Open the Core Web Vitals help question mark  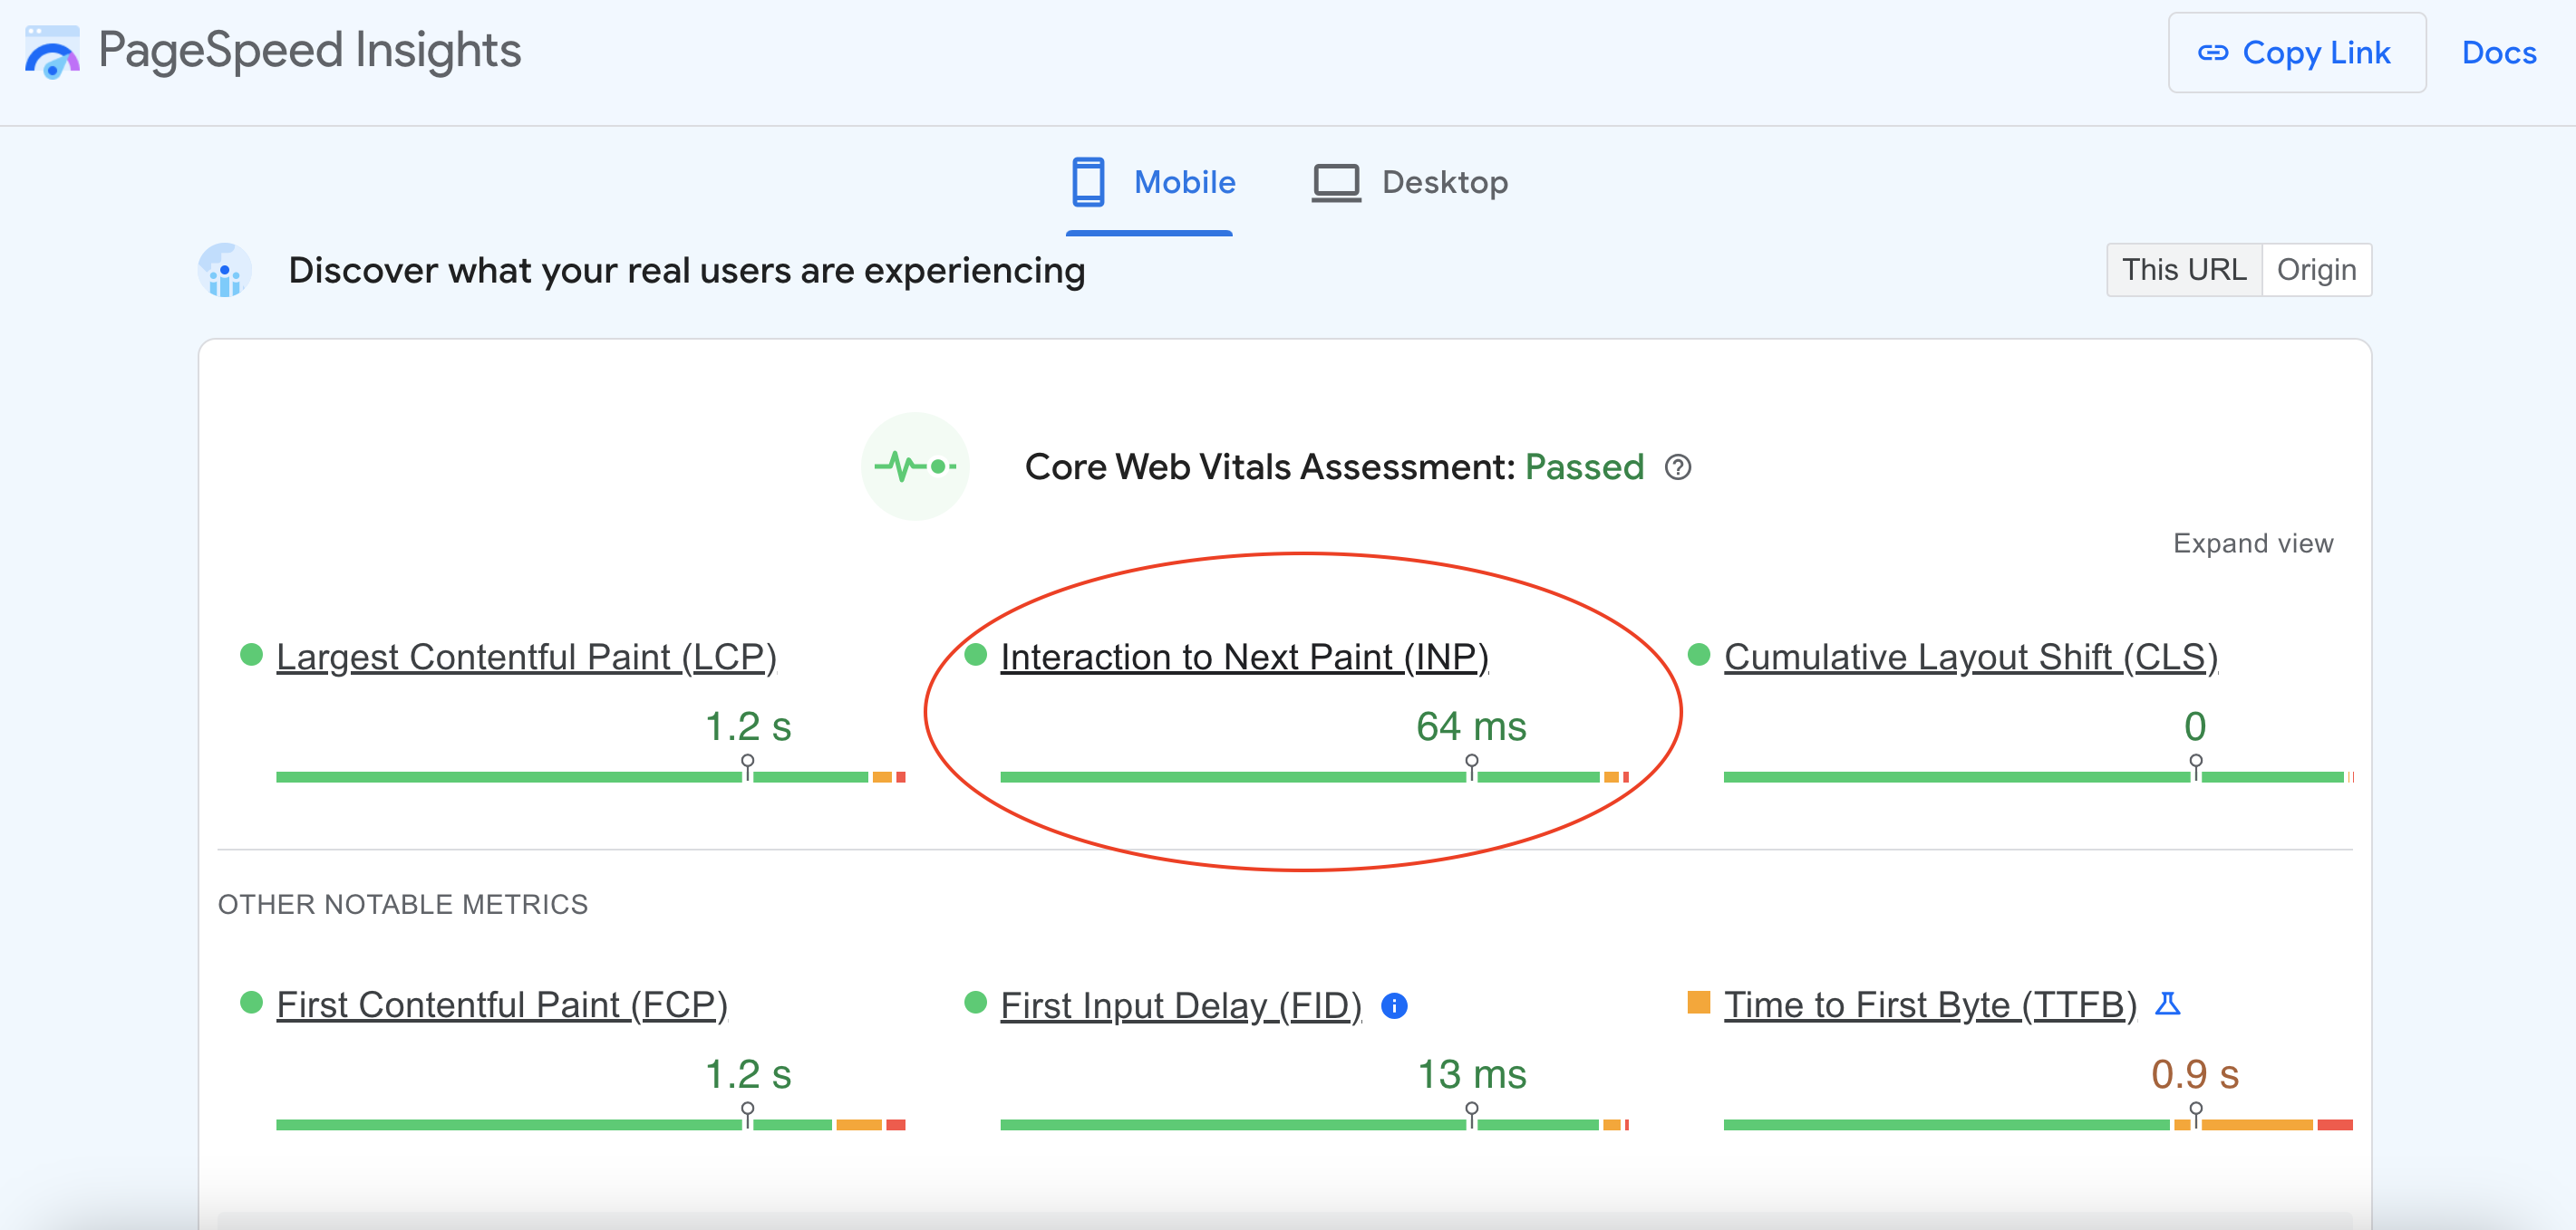click(1678, 467)
